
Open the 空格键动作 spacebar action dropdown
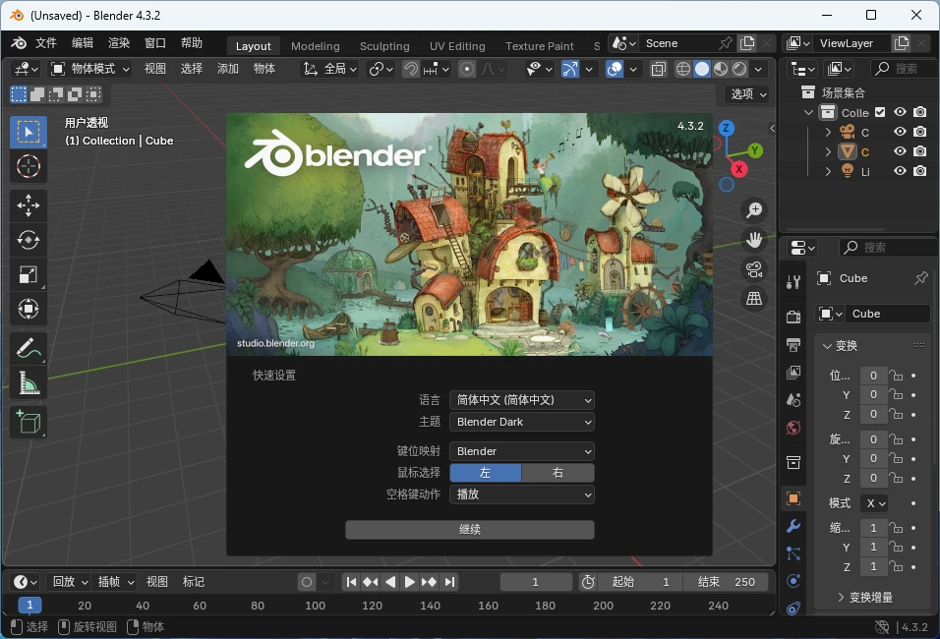pyautogui.click(x=522, y=494)
